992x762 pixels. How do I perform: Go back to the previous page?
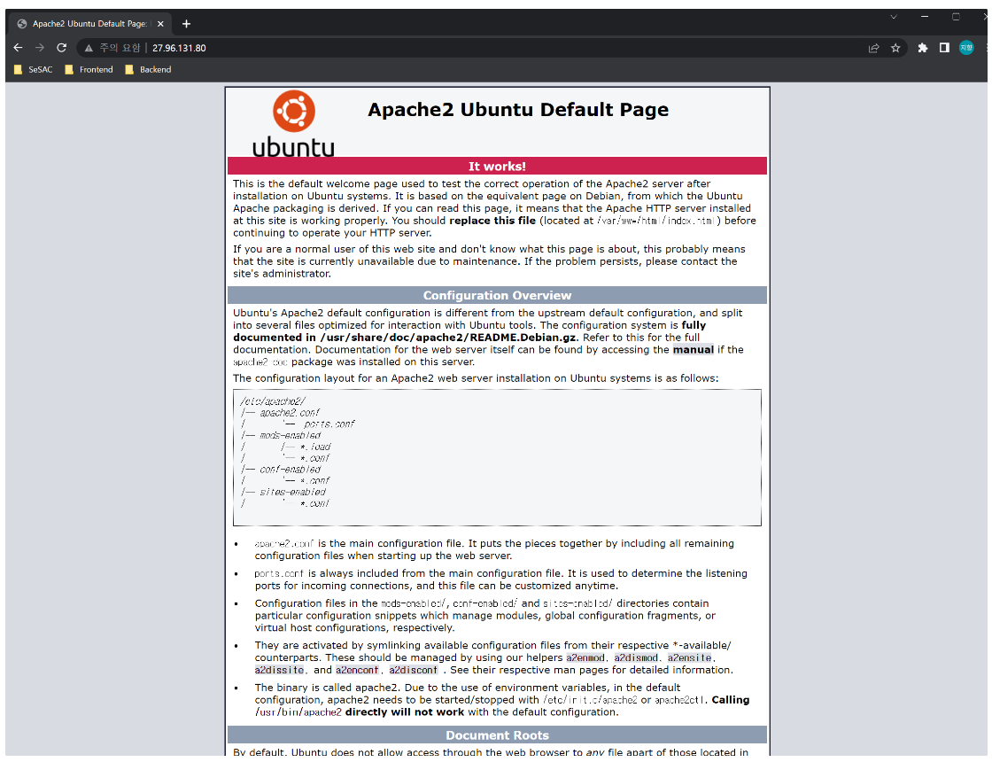point(18,48)
